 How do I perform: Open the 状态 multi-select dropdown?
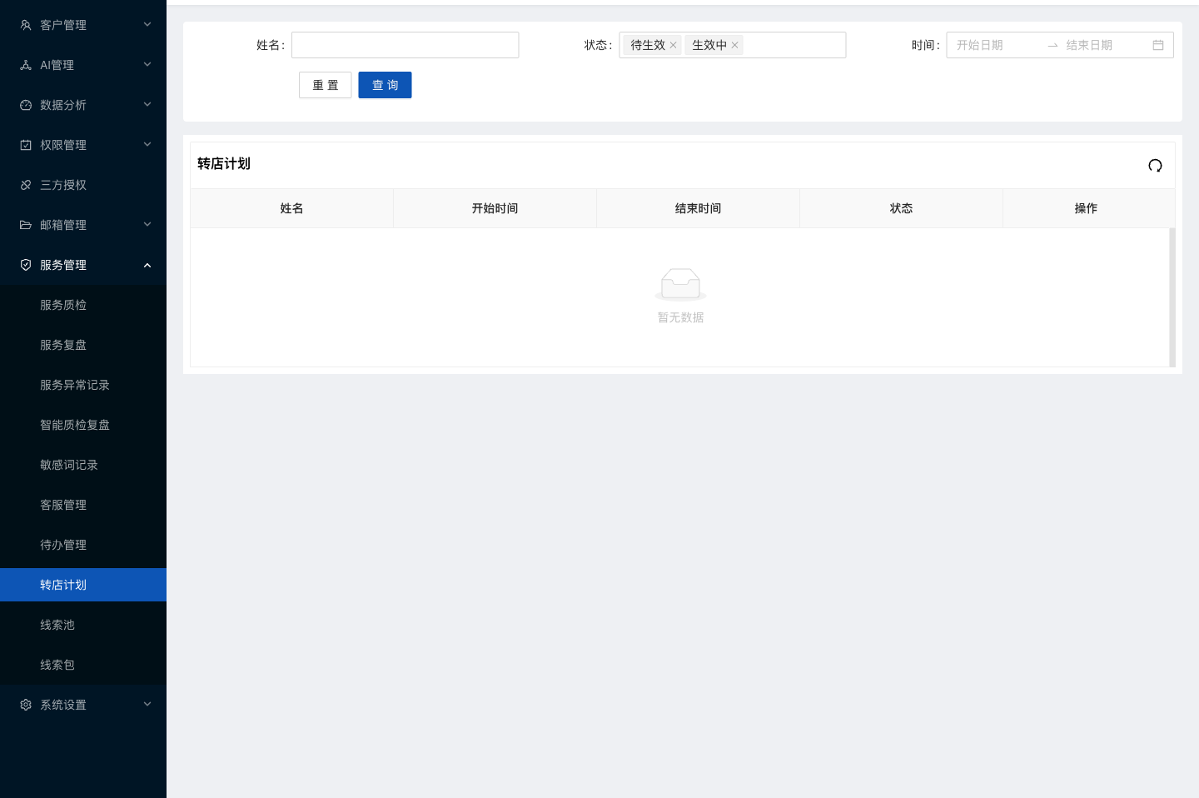click(x=733, y=45)
